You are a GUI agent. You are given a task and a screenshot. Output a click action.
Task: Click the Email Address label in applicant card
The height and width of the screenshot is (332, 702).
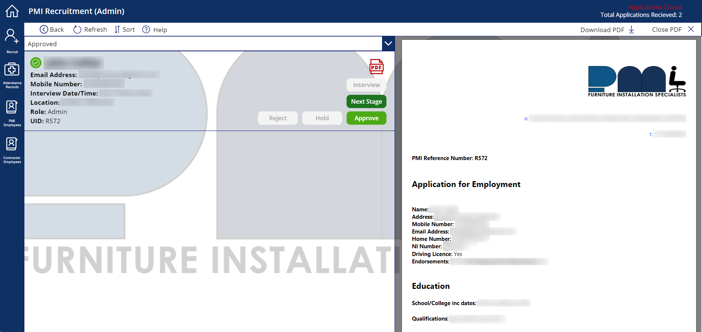click(54, 75)
